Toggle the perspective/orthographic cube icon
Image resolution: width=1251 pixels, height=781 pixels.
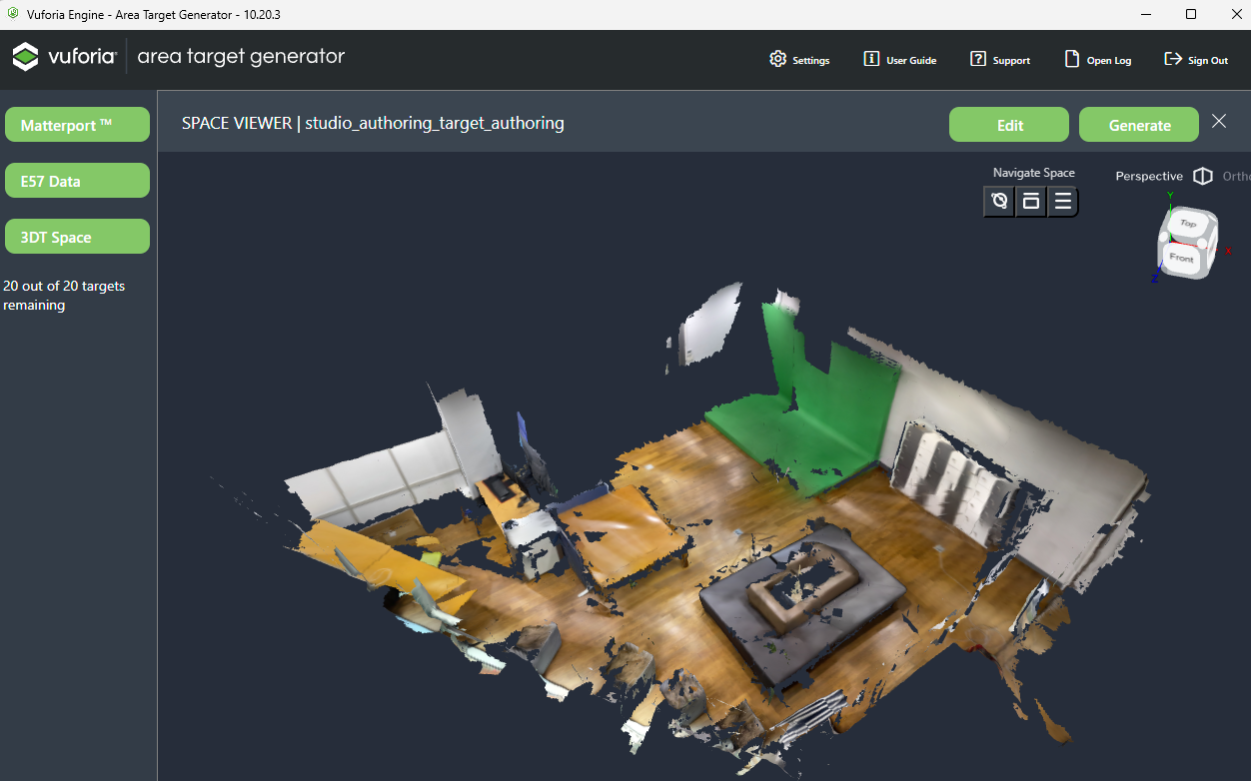1203,176
